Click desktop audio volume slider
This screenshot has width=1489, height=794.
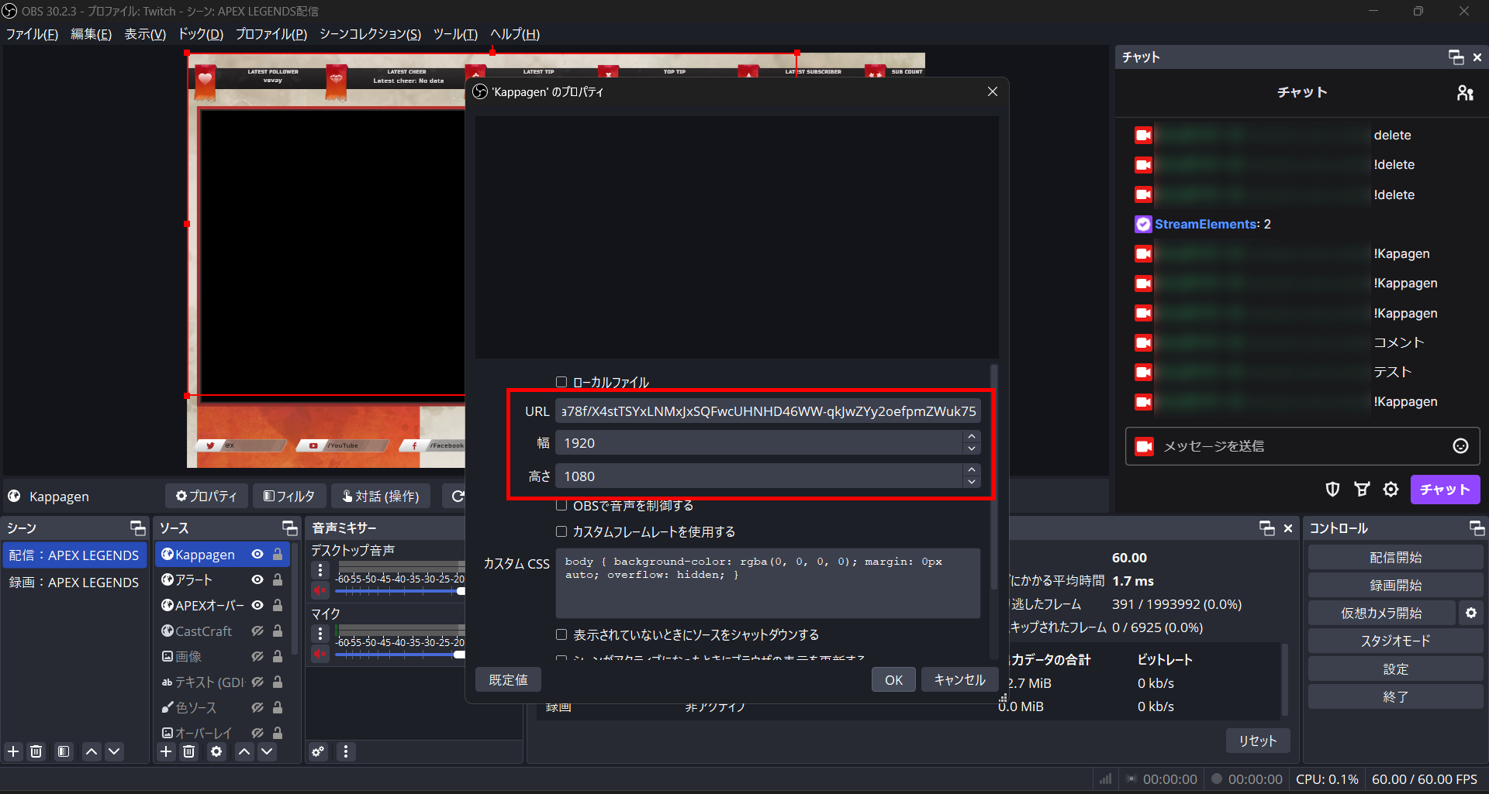[400, 591]
